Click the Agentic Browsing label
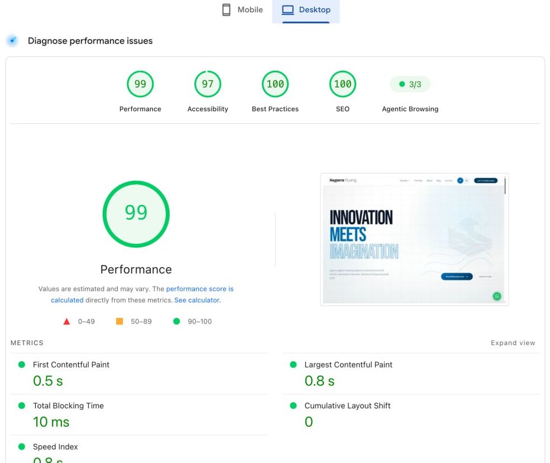Image resolution: width=550 pixels, height=463 pixels. click(x=410, y=109)
